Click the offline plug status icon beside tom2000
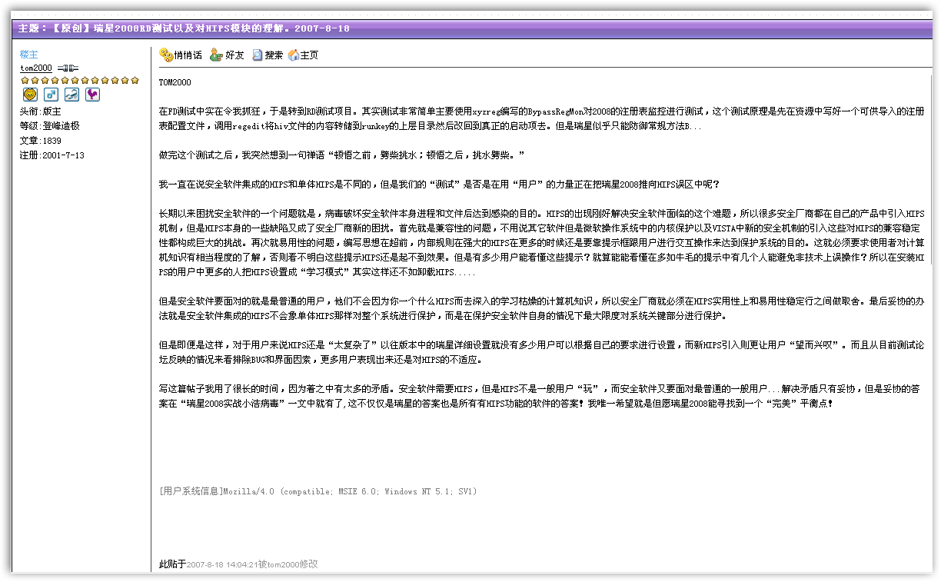 pos(68,68)
